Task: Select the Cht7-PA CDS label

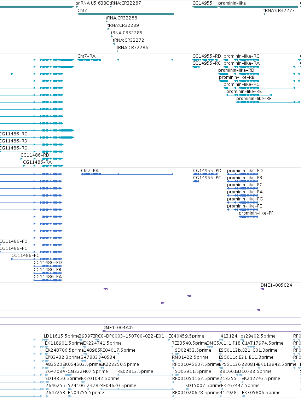Action: (90, 171)
